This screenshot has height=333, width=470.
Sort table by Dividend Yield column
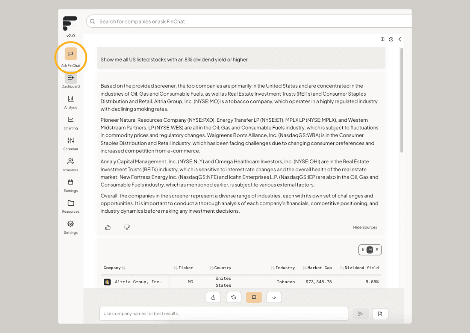pyautogui.click(x=361, y=268)
